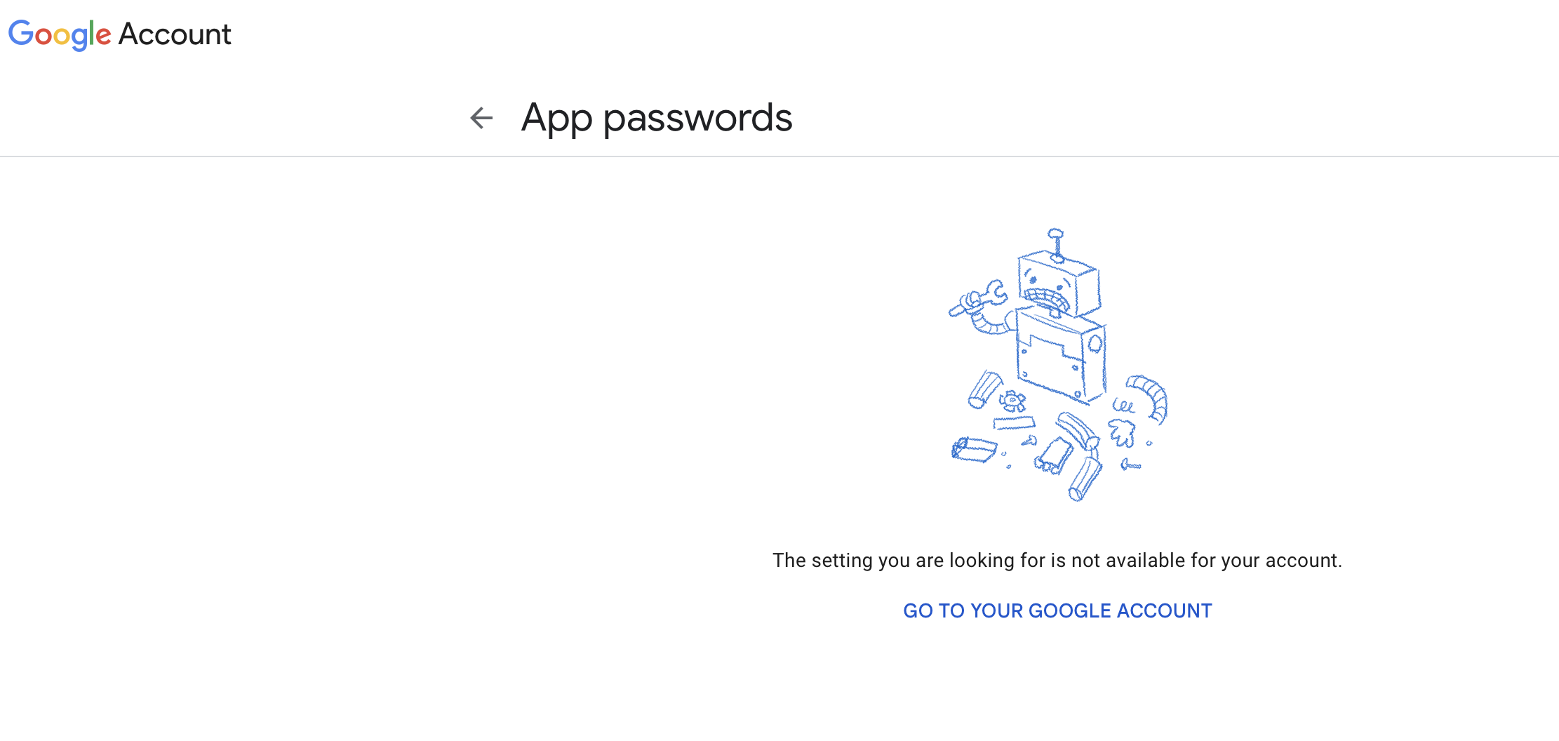Click the box-shaped piece at the lower left
The width and height of the screenshot is (1559, 741).
coord(973,450)
